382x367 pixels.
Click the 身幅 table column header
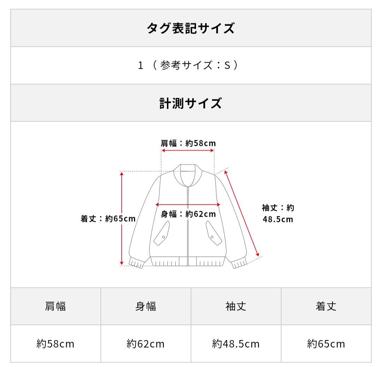point(146,306)
